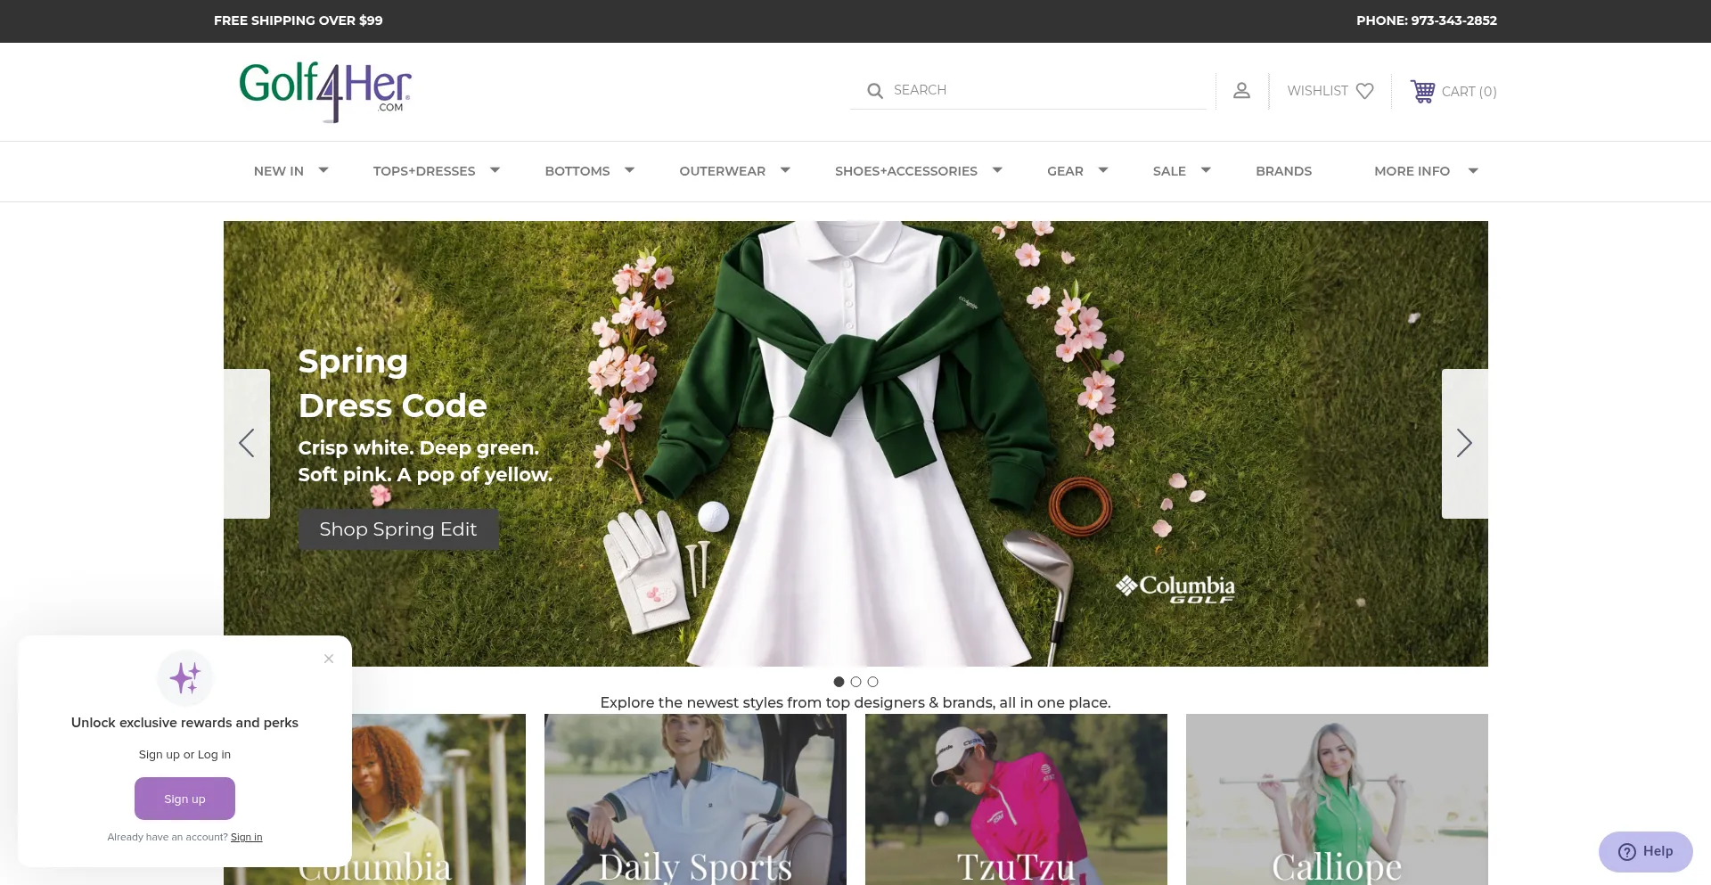Image resolution: width=1711 pixels, height=885 pixels.
Task: Open the NEW IN menu label
Action: (x=279, y=171)
